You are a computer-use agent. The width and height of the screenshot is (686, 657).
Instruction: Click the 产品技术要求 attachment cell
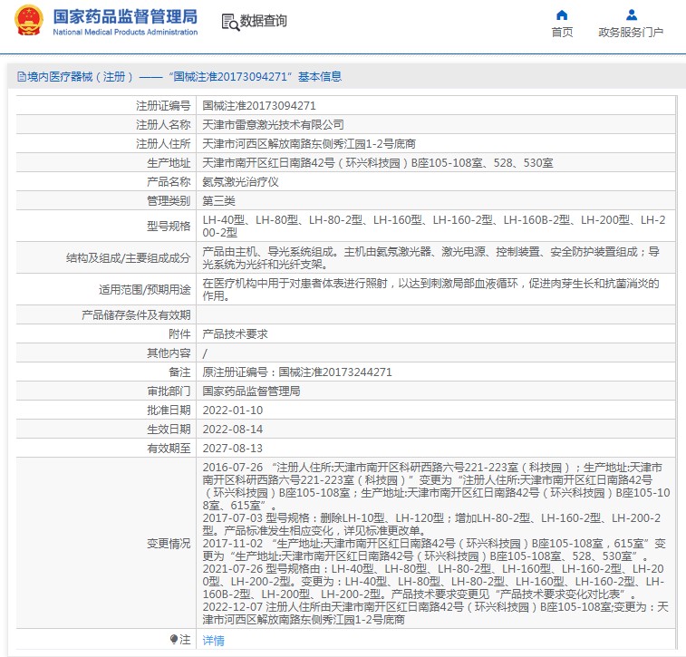coord(235,333)
